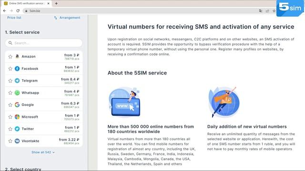Select the Online SMS verification service tab

coord(26,3)
